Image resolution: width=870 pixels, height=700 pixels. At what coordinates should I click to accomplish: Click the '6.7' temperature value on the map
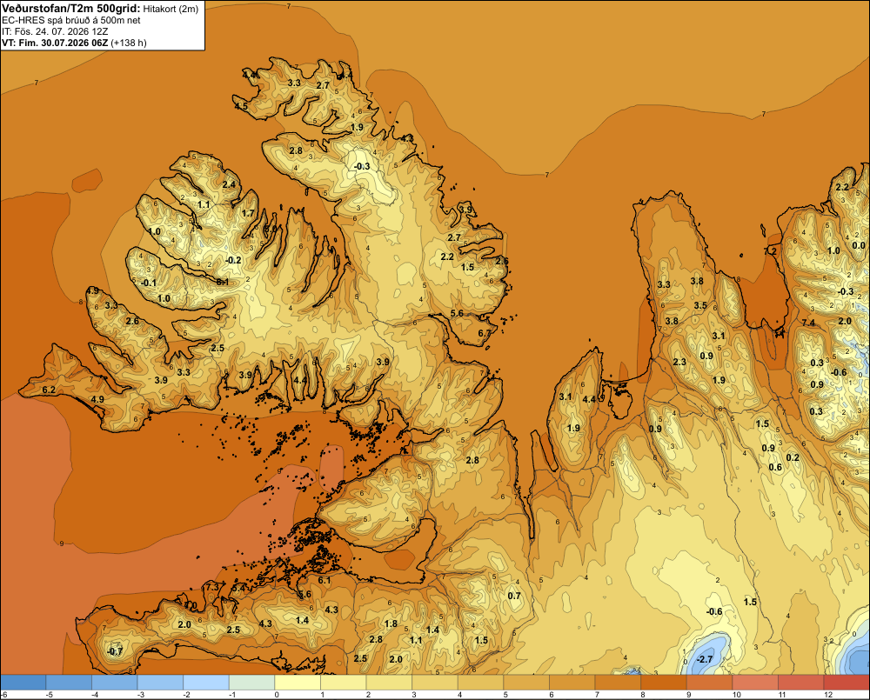pyautogui.click(x=485, y=333)
